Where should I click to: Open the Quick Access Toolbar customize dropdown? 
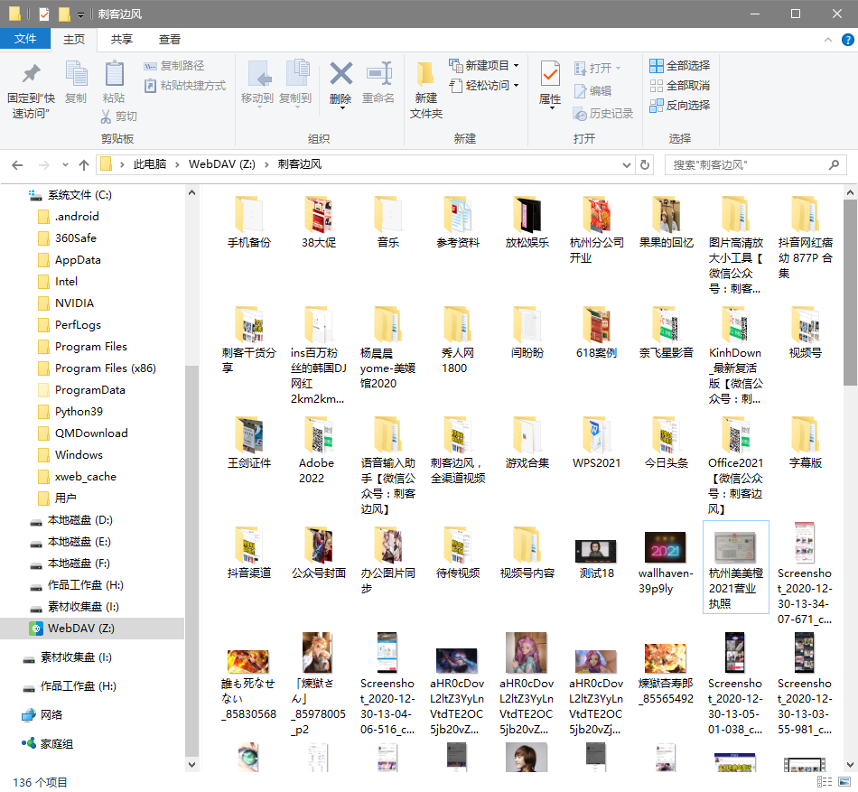pyautogui.click(x=80, y=14)
